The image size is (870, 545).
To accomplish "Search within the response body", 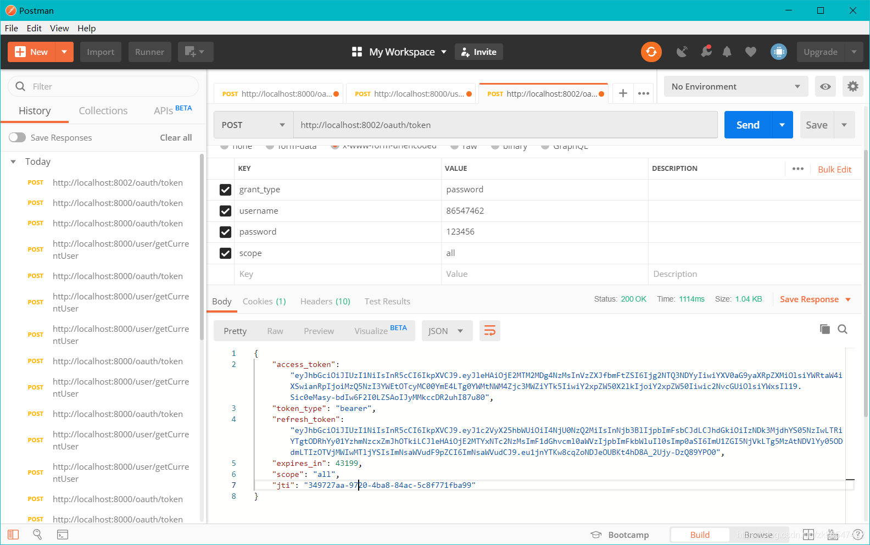I will [843, 329].
